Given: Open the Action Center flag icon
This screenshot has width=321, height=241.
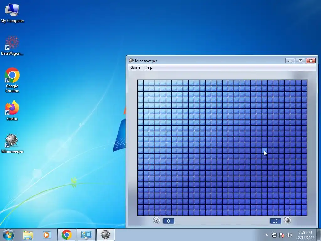Looking at the screenshot, I should click(x=282, y=235).
